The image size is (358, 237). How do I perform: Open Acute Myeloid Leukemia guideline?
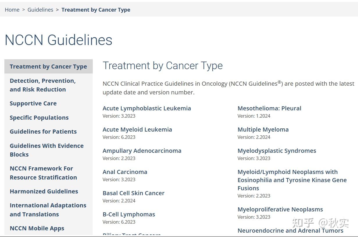pos(137,130)
